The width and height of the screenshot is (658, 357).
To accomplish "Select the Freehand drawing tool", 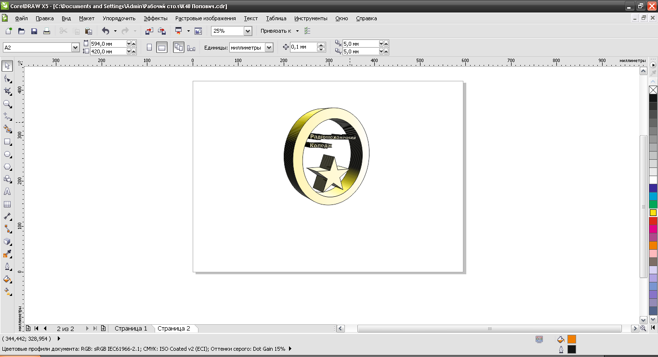I will coord(7,116).
